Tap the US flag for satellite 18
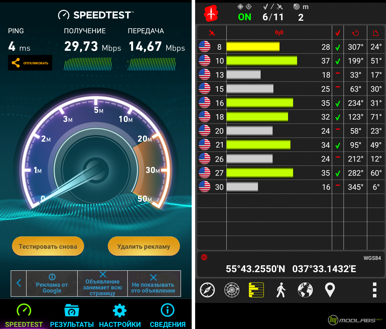Screen dimensions: 386x329 click(204, 117)
